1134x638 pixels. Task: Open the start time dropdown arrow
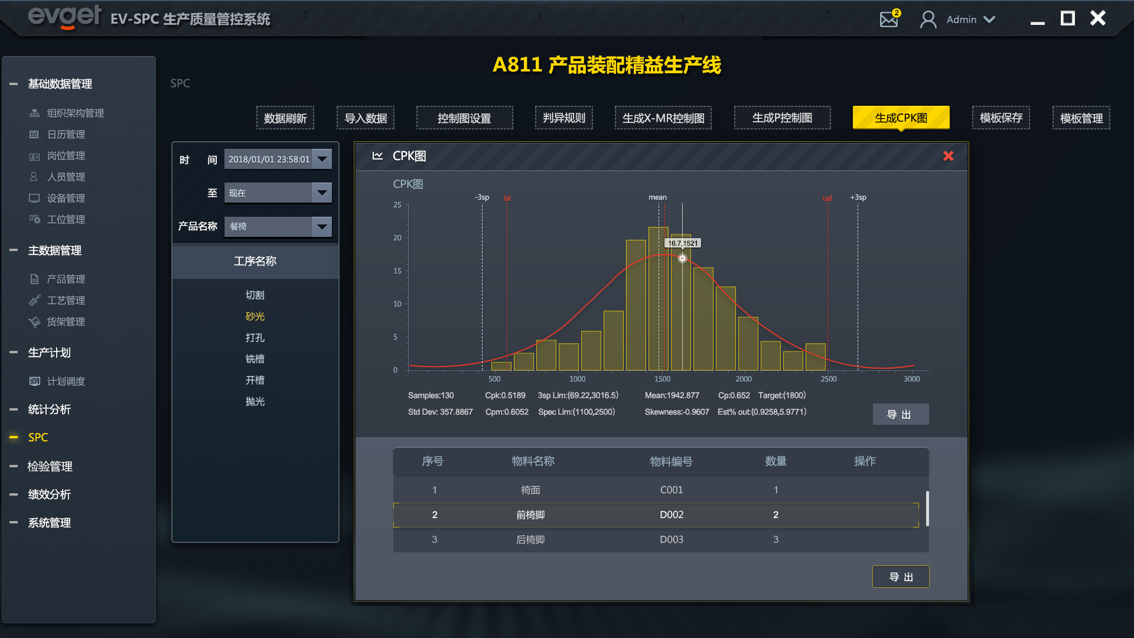click(322, 159)
